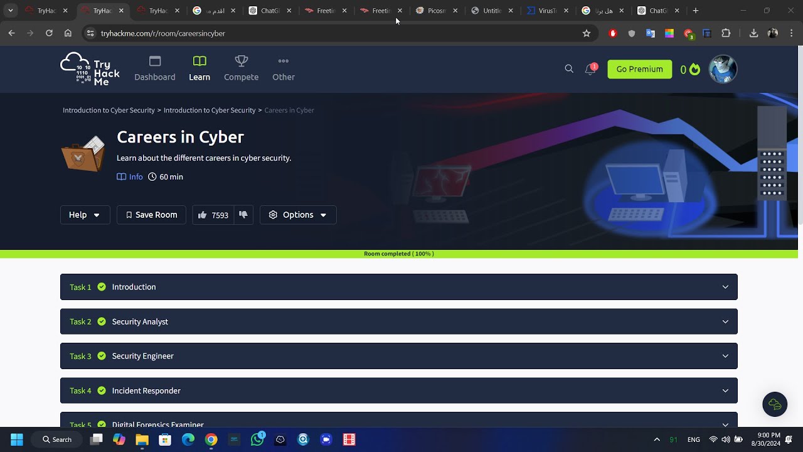Reload the page in Chrome
Viewport: 803px width, 452px height.
coord(49,33)
